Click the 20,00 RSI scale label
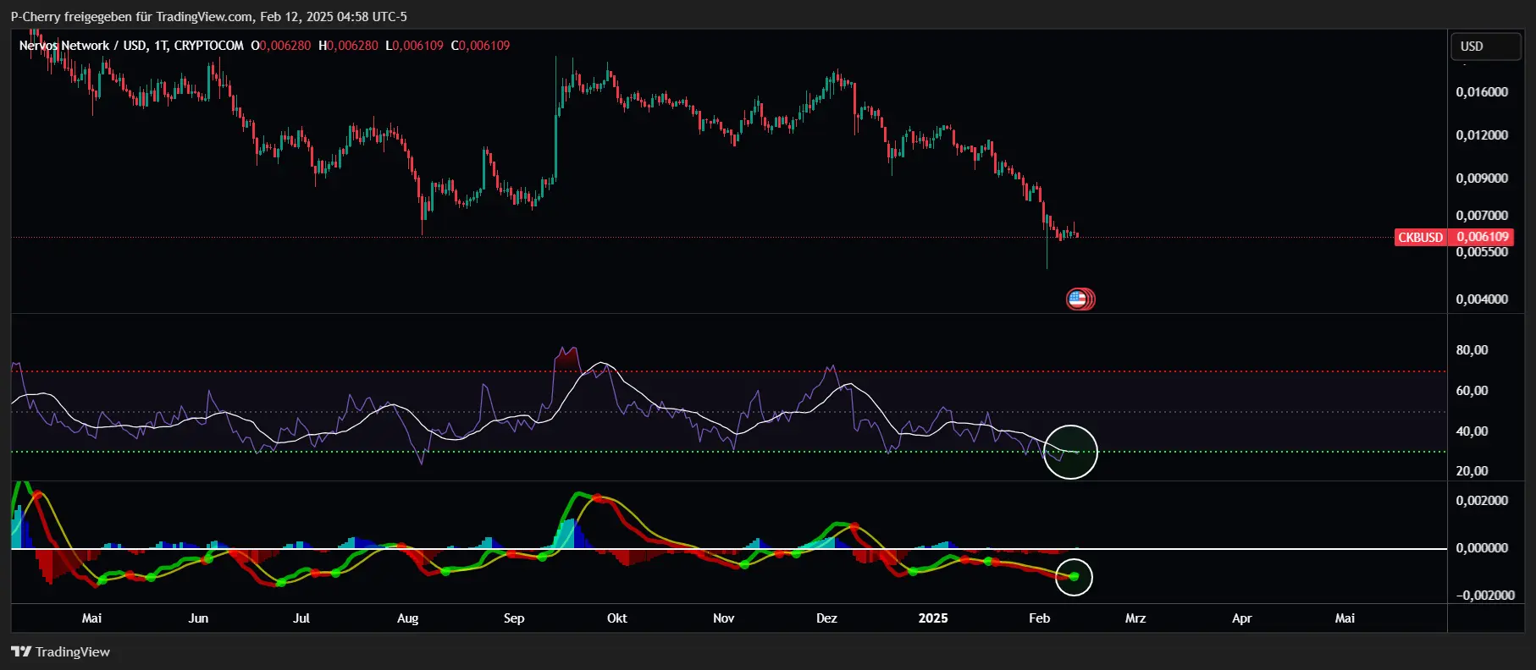 (1472, 471)
